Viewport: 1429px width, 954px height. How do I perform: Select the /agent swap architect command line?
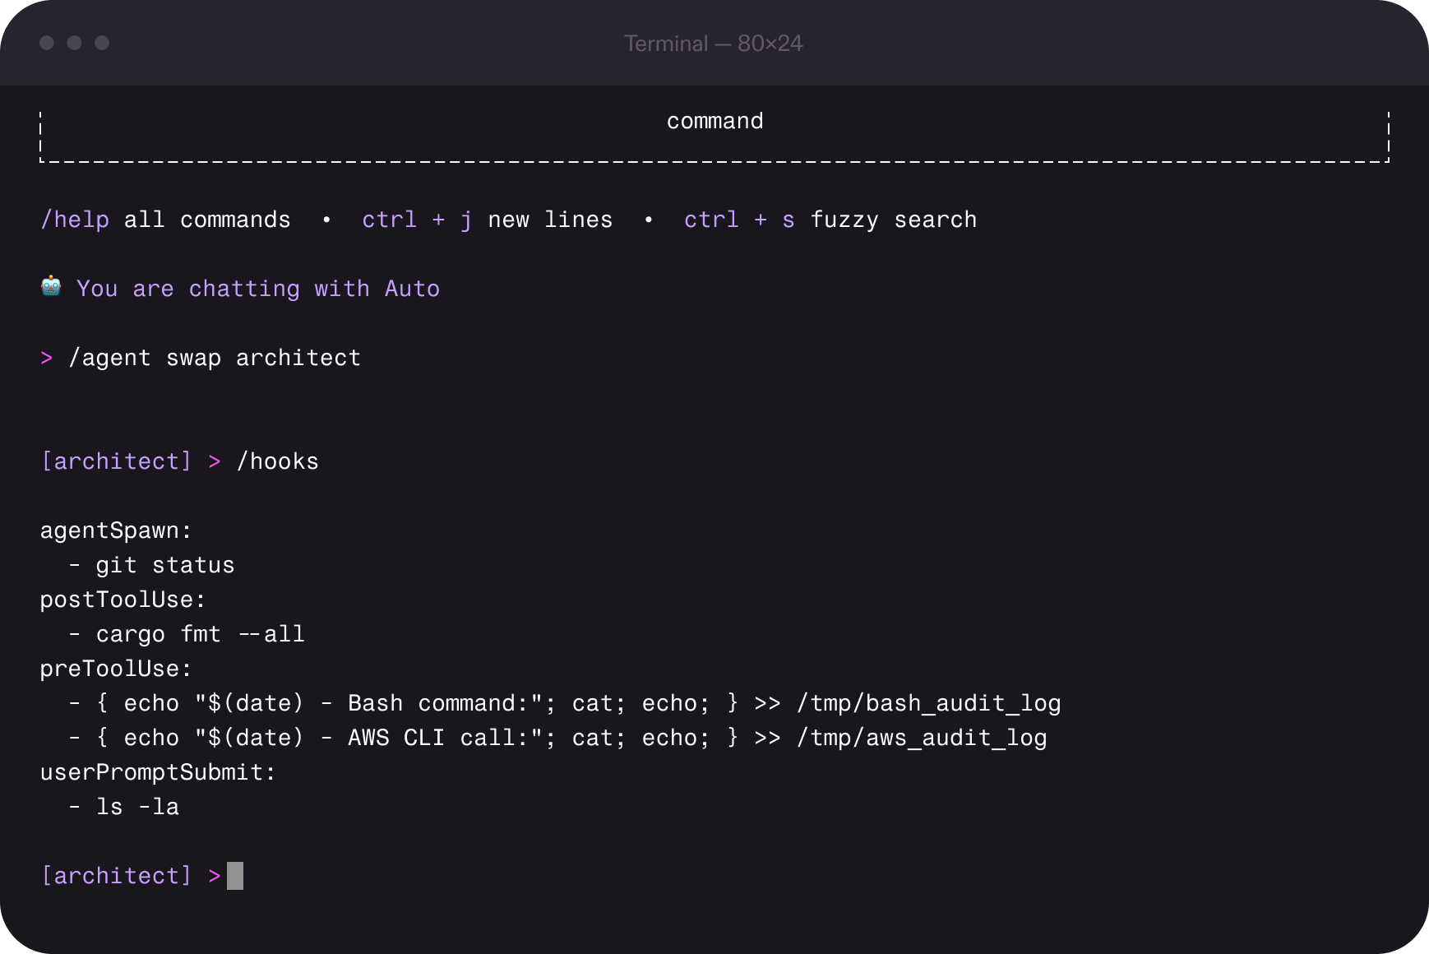click(215, 358)
